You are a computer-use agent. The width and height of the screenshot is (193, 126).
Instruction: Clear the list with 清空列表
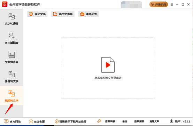(x=88, y=14)
